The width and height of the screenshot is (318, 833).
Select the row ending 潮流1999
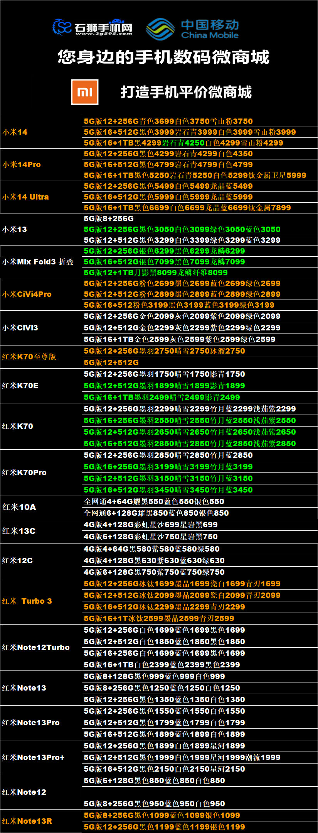point(200,757)
